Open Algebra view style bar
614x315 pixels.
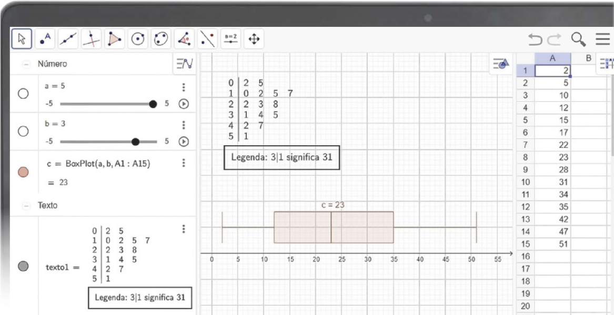185,64
